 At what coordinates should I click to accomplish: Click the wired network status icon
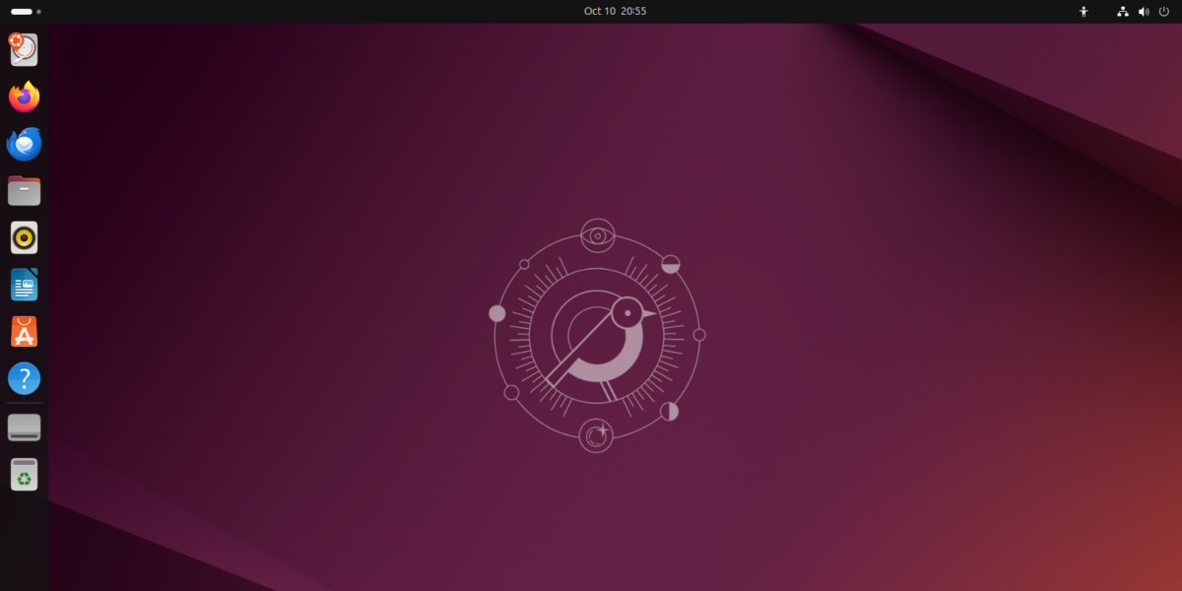[1123, 12]
